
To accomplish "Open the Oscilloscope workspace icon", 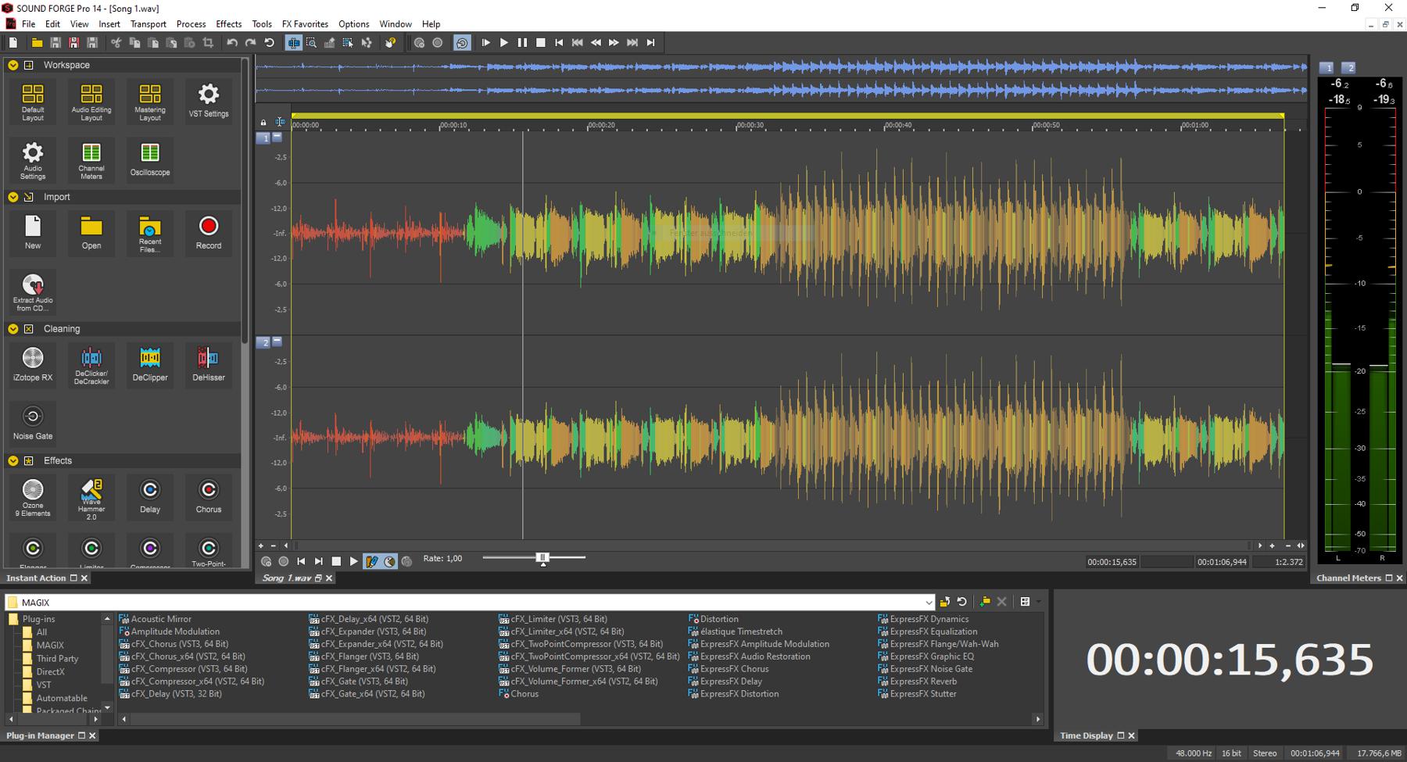I will (x=149, y=159).
